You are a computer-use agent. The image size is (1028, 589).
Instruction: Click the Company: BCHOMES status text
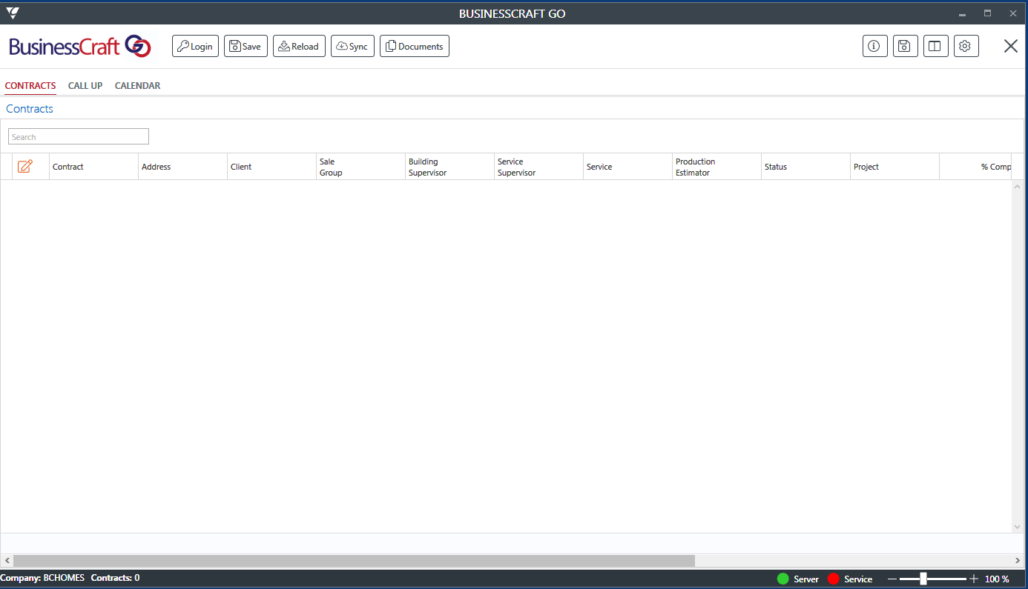click(42, 577)
